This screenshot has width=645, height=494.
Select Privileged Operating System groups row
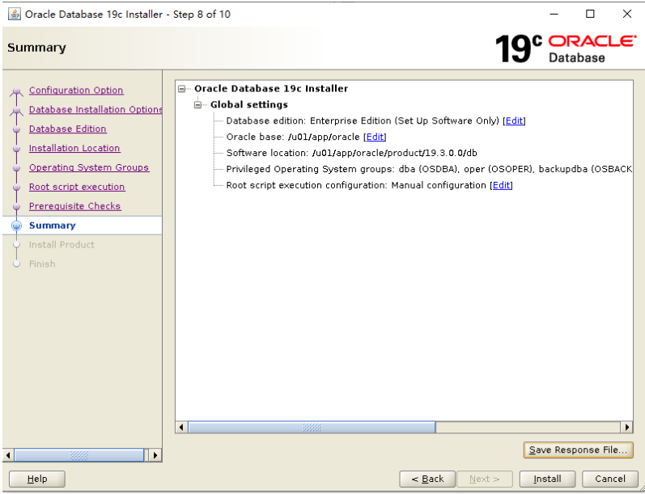[x=429, y=169]
